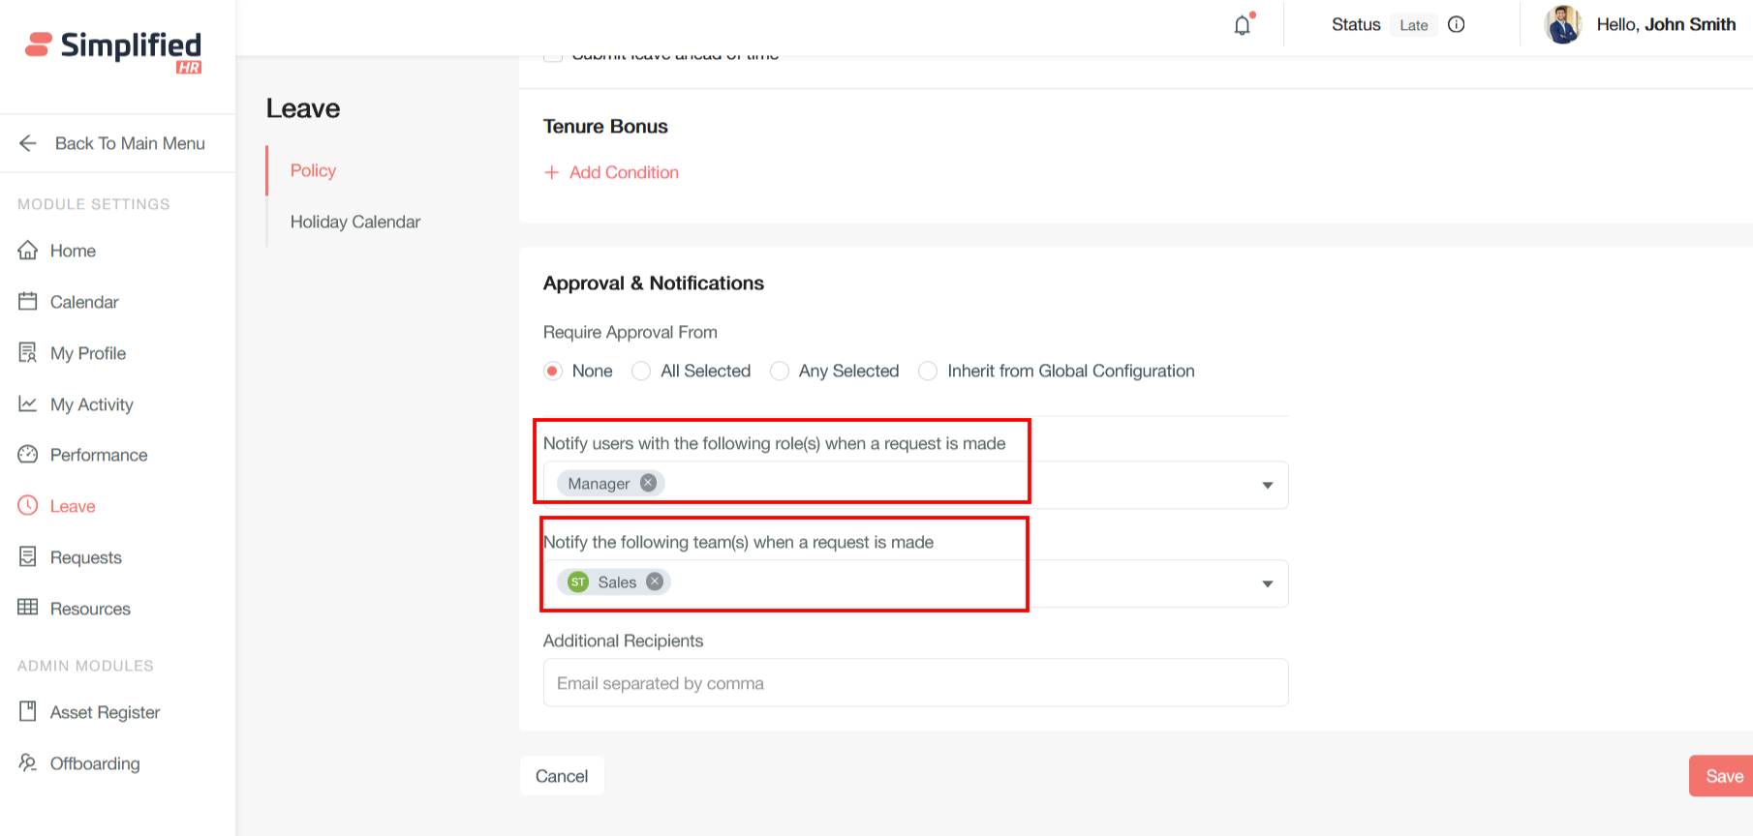Click the status info icon
This screenshot has width=1753, height=836.
(x=1456, y=25)
